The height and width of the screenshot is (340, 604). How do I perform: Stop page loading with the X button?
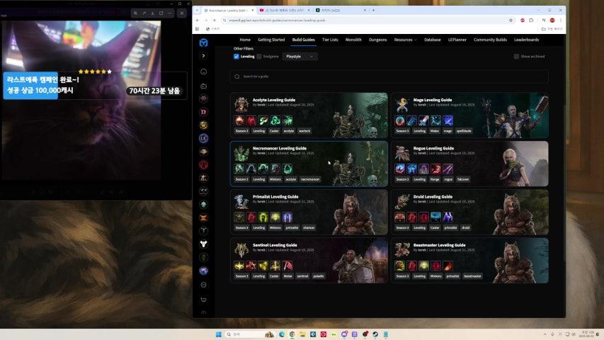(215, 20)
